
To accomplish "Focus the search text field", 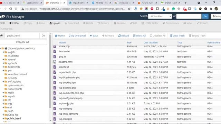I will pyautogui.click(x=189, y=16).
